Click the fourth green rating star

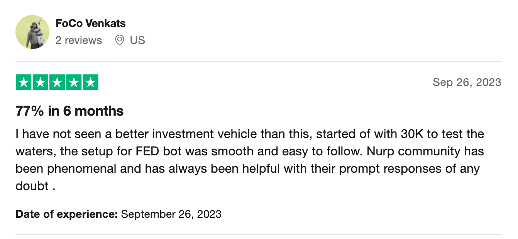(x=74, y=82)
